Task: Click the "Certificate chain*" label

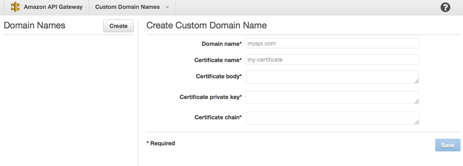Action: click(218, 117)
